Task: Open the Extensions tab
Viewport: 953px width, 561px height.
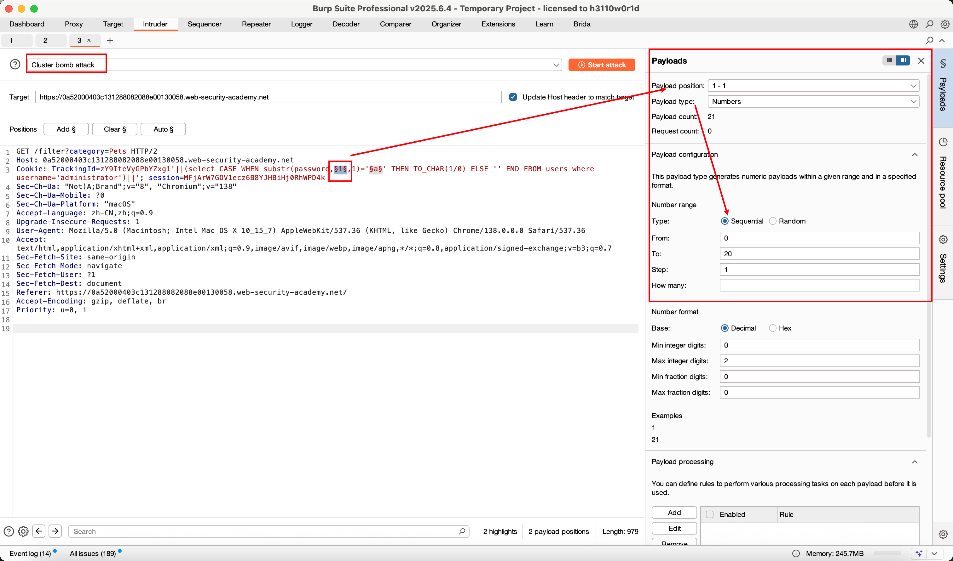Action: [498, 24]
